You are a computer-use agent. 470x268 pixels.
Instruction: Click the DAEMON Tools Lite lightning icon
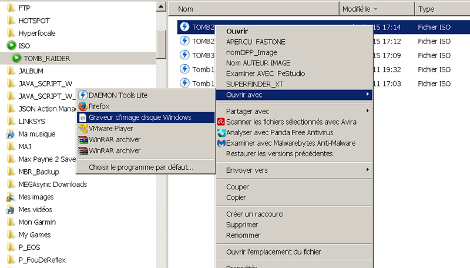[x=83, y=95]
